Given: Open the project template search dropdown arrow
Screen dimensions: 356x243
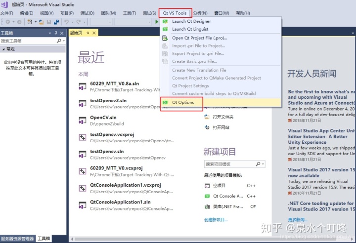Looking at the screenshot, I should 263,164.
